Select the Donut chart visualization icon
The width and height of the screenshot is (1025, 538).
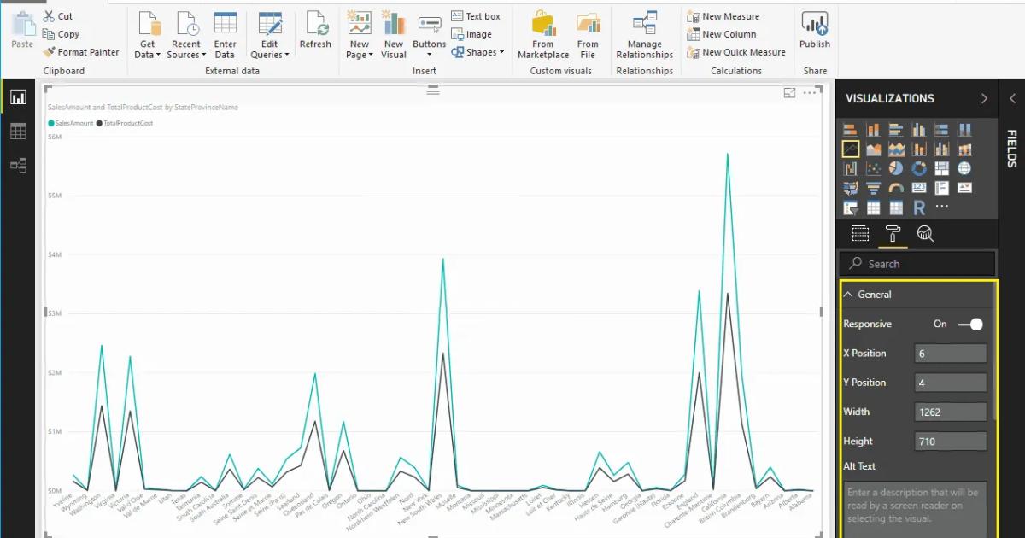[919, 168]
